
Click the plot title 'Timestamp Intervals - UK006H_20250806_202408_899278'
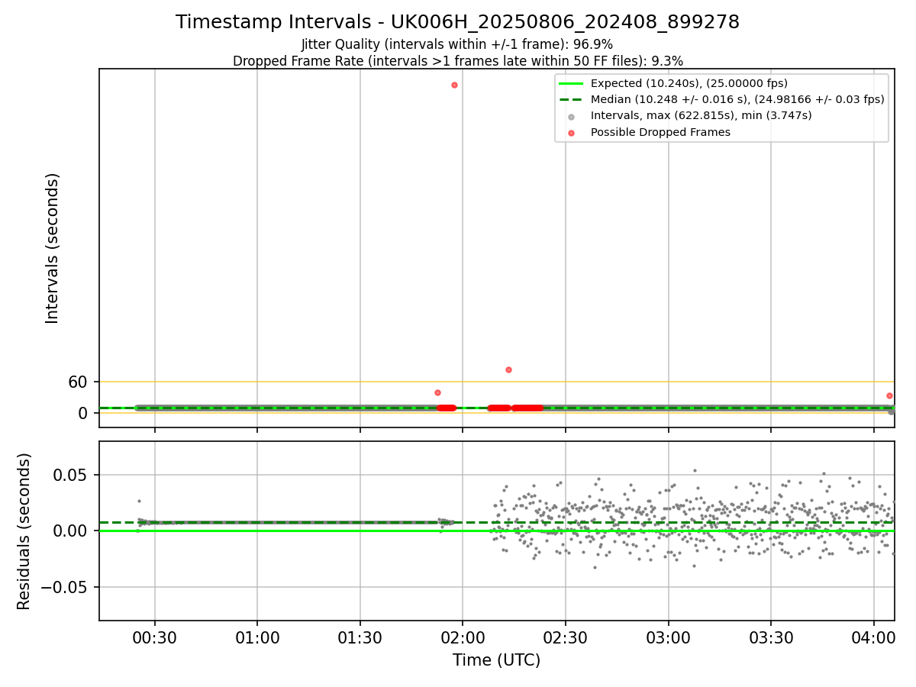tap(457, 22)
